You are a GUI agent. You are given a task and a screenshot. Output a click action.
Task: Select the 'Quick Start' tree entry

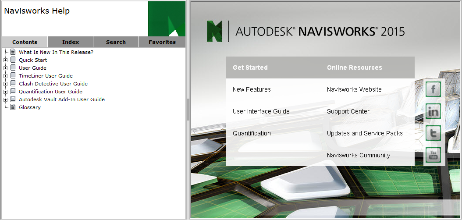click(33, 60)
